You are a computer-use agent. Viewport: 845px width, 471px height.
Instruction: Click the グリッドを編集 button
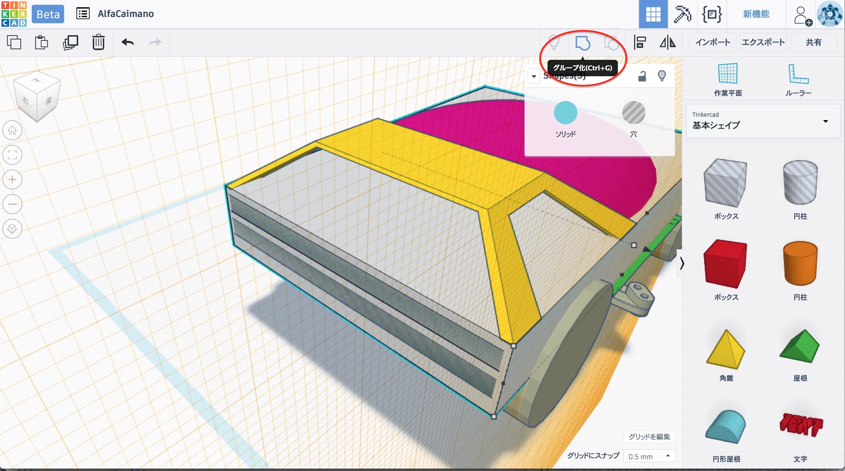pos(649,437)
